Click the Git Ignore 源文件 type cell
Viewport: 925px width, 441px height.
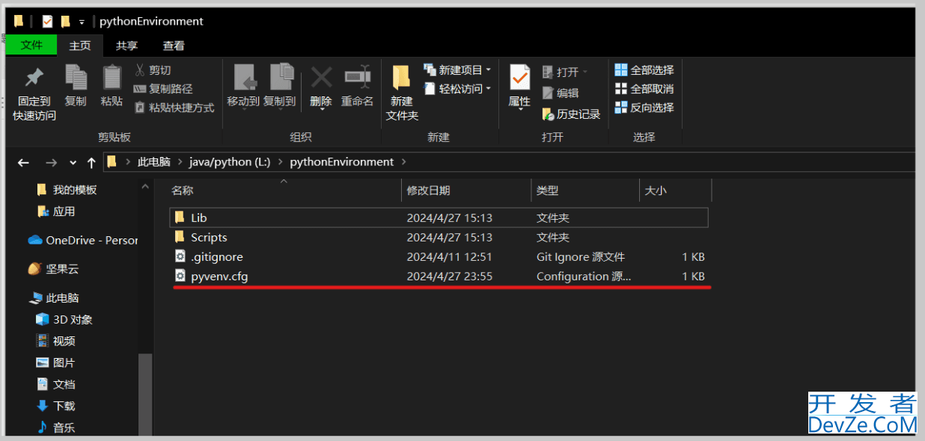[x=581, y=256]
